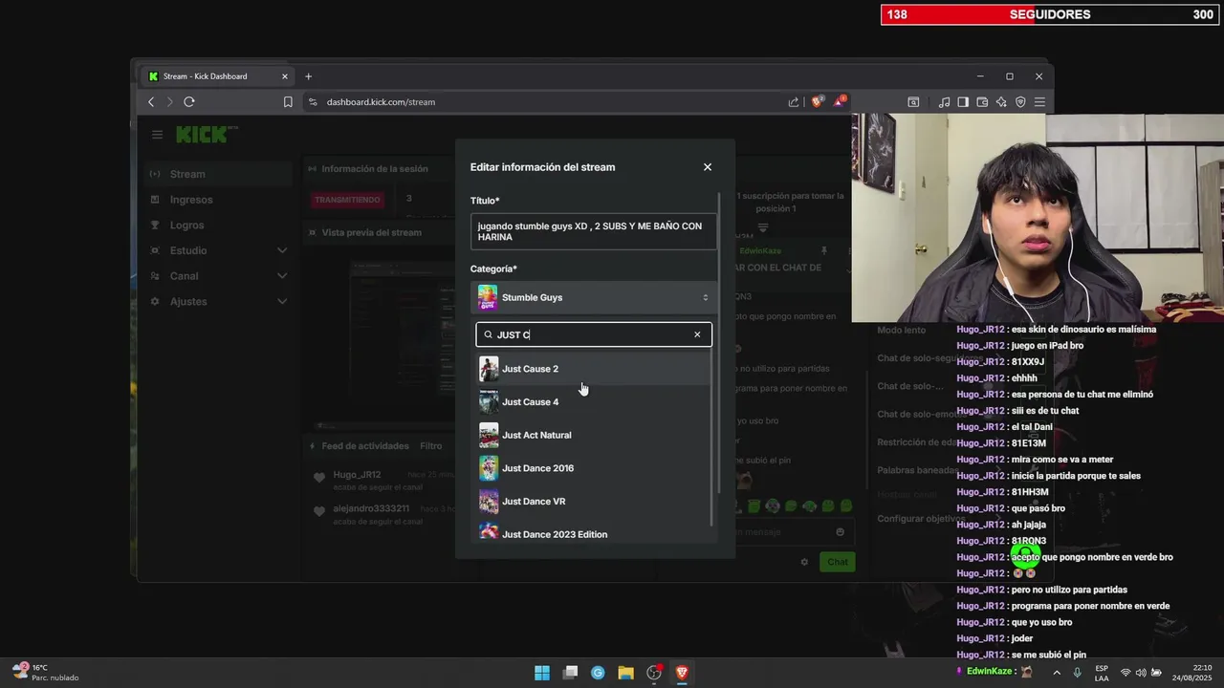Open the weather widget showing 16°C
1224x688 pixels.
pos(46,673)
